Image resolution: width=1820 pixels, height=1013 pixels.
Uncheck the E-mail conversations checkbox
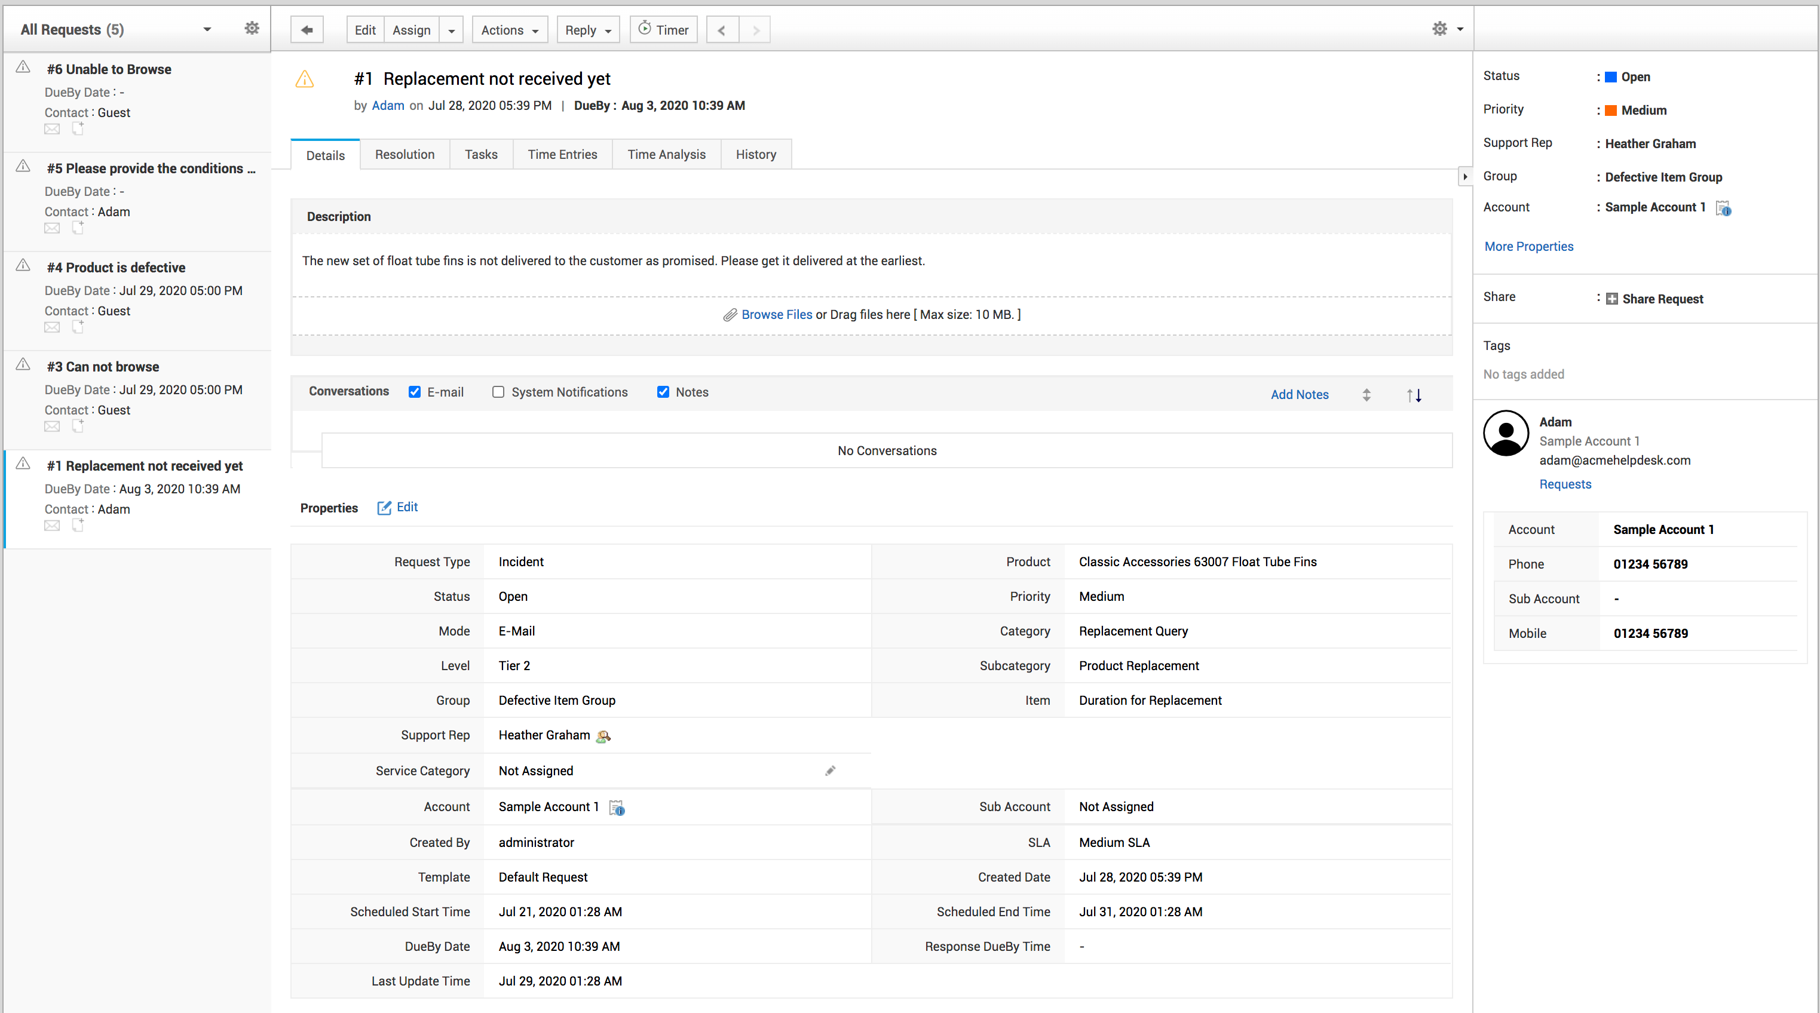pos(415,392)
